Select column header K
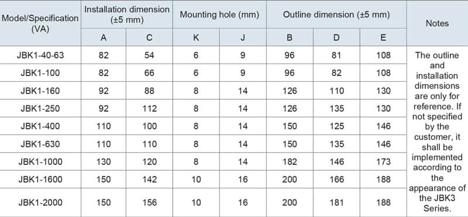This screenshot has width=468, height=217. click(x=196, y=37)
